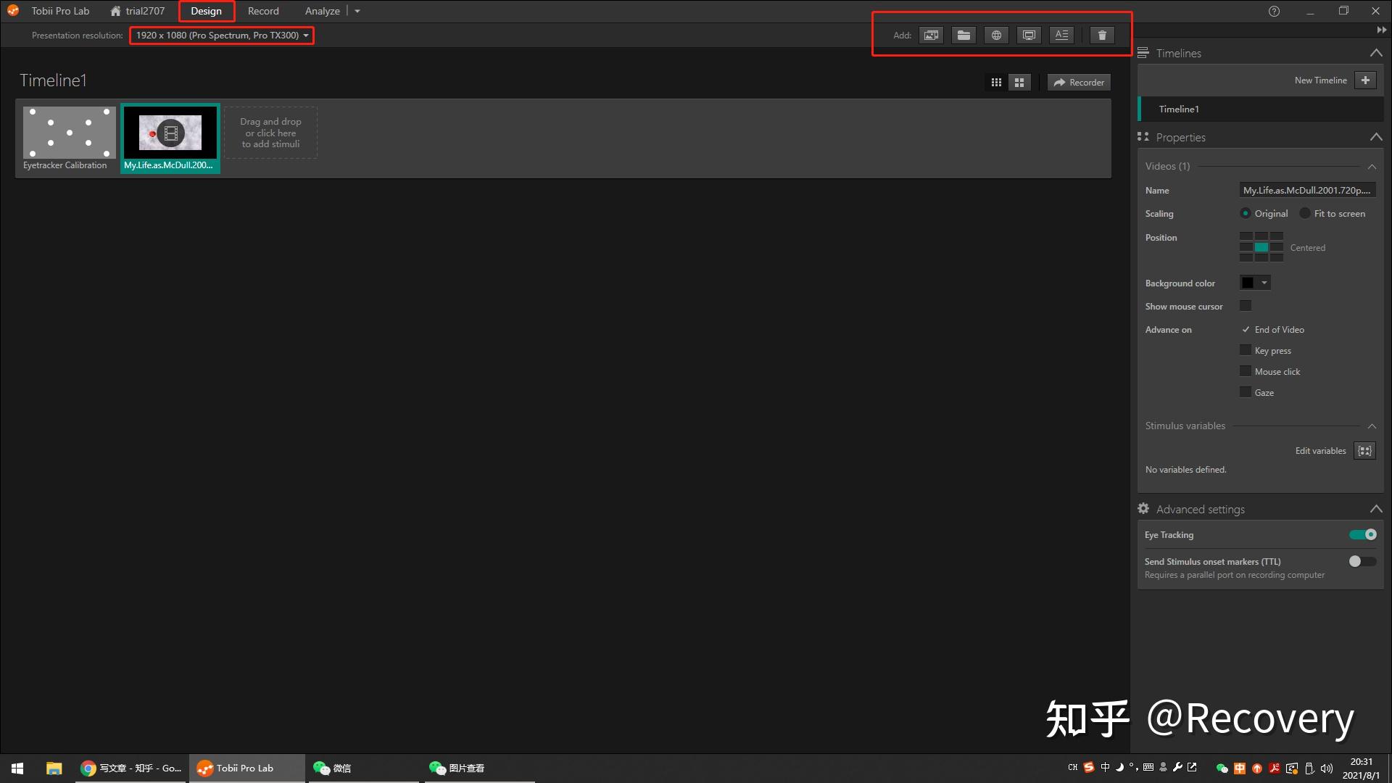The height and width of the screenshot is (783, 1392).
Task: Add screen recording stimulus icon
Action: coord(1029,35)
